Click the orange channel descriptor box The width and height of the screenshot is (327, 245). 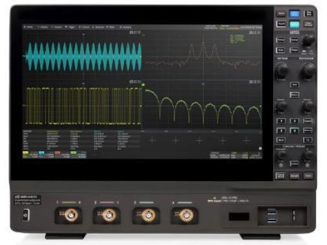(62, 154)
